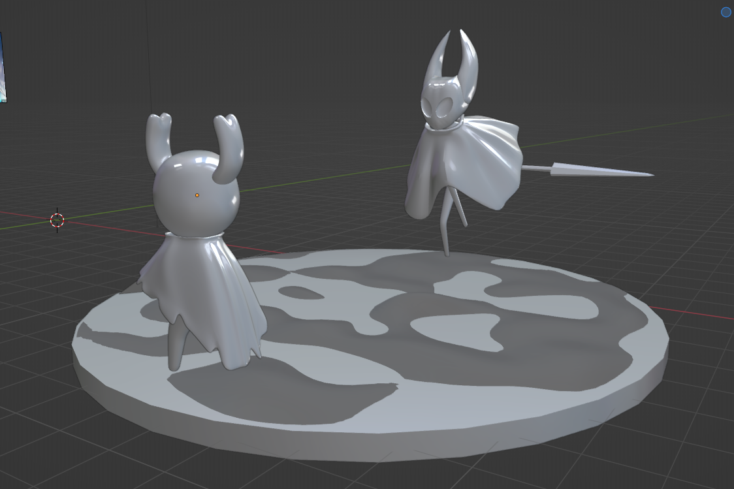734x489 pixels.
Task: Click the orange origin dot on round head
Action: click(x=197, y=195)
